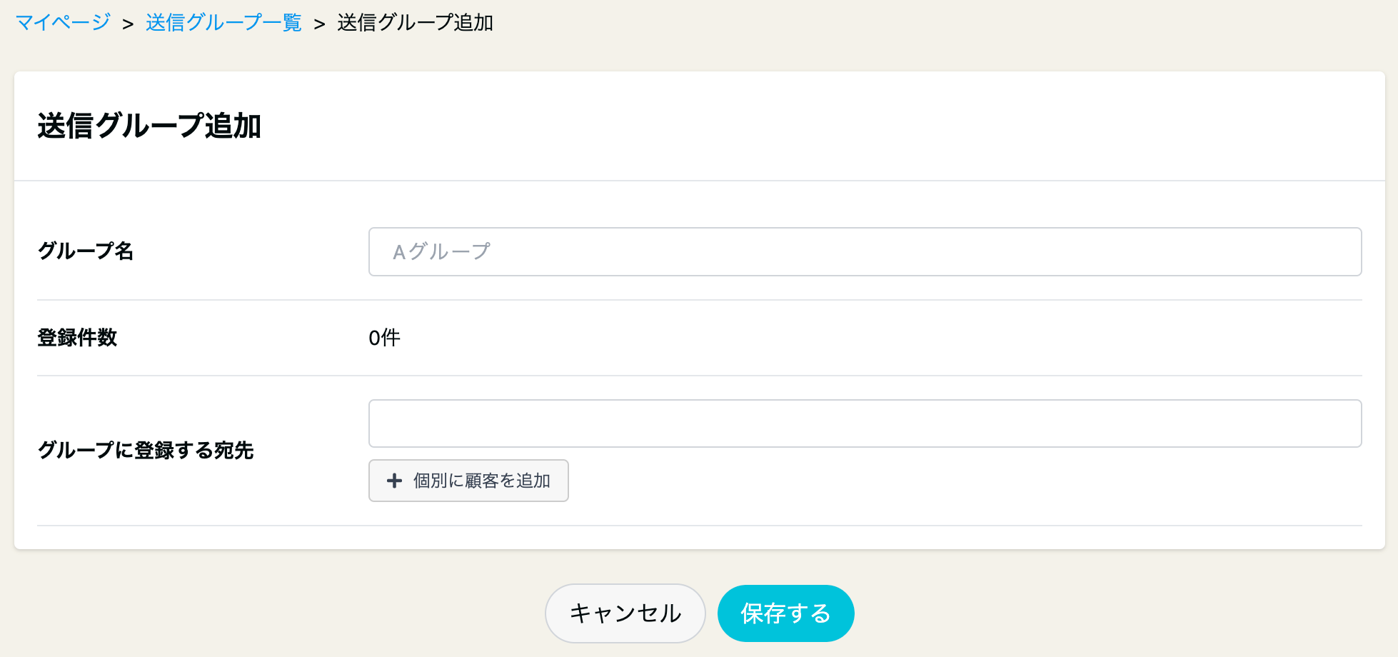Select the グループ名 field label

click(x=86, y=251)
